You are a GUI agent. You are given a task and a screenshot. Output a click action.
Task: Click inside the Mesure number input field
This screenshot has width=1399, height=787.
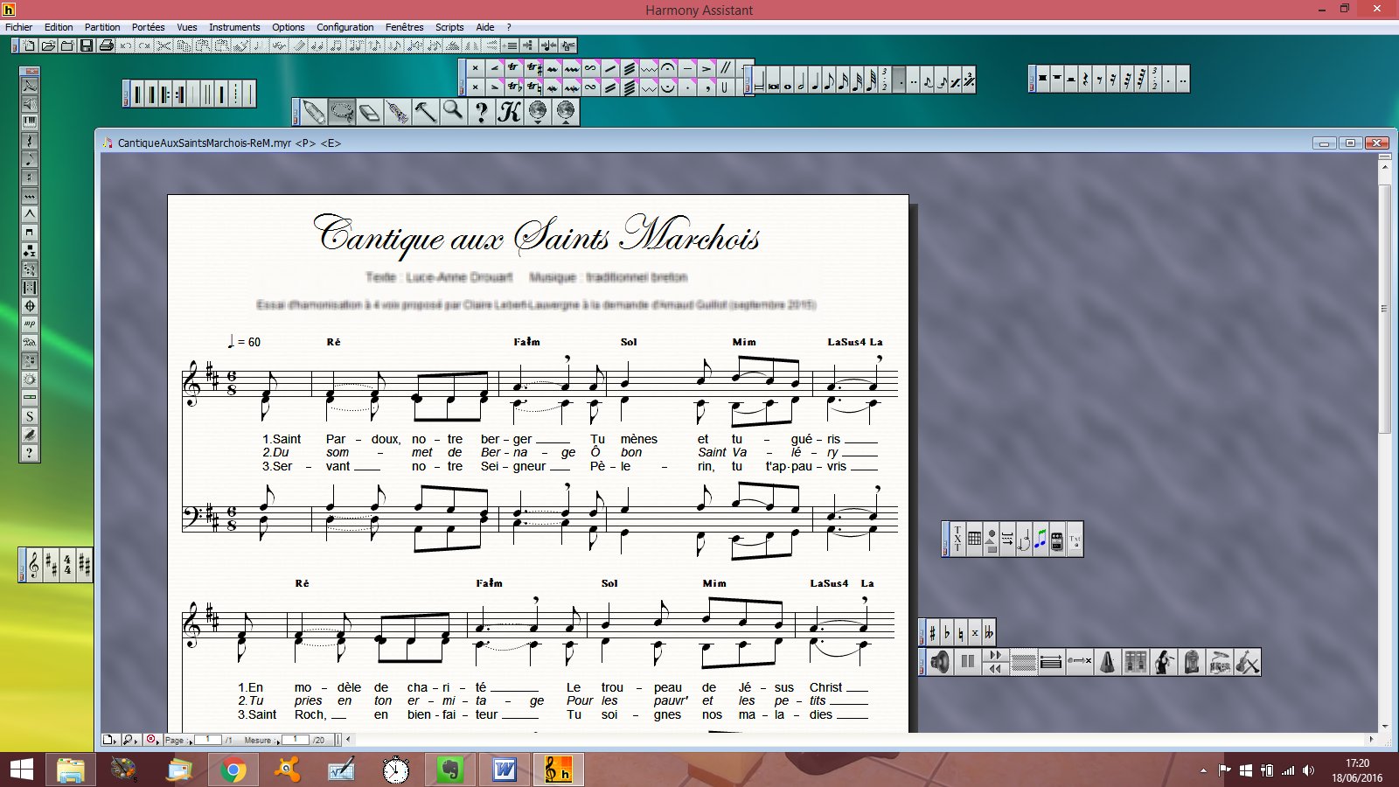tap(296, 740)
